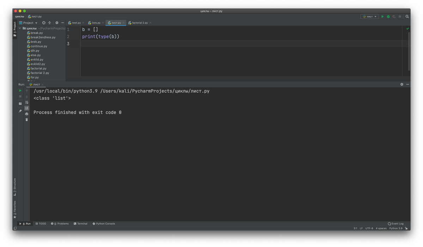This screenshot has width=423, height=247.
Task: Close the лист tab in the Run panel
Action: pos(43,85)
